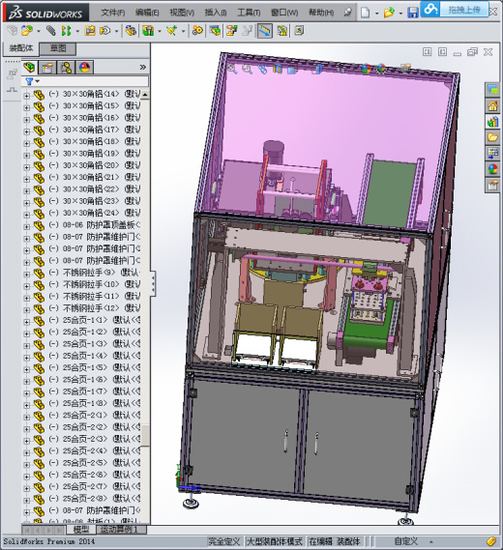Open the 工具(T) menu
The width and height of the screenshot is (503, 550).
(x=249, y=13)
